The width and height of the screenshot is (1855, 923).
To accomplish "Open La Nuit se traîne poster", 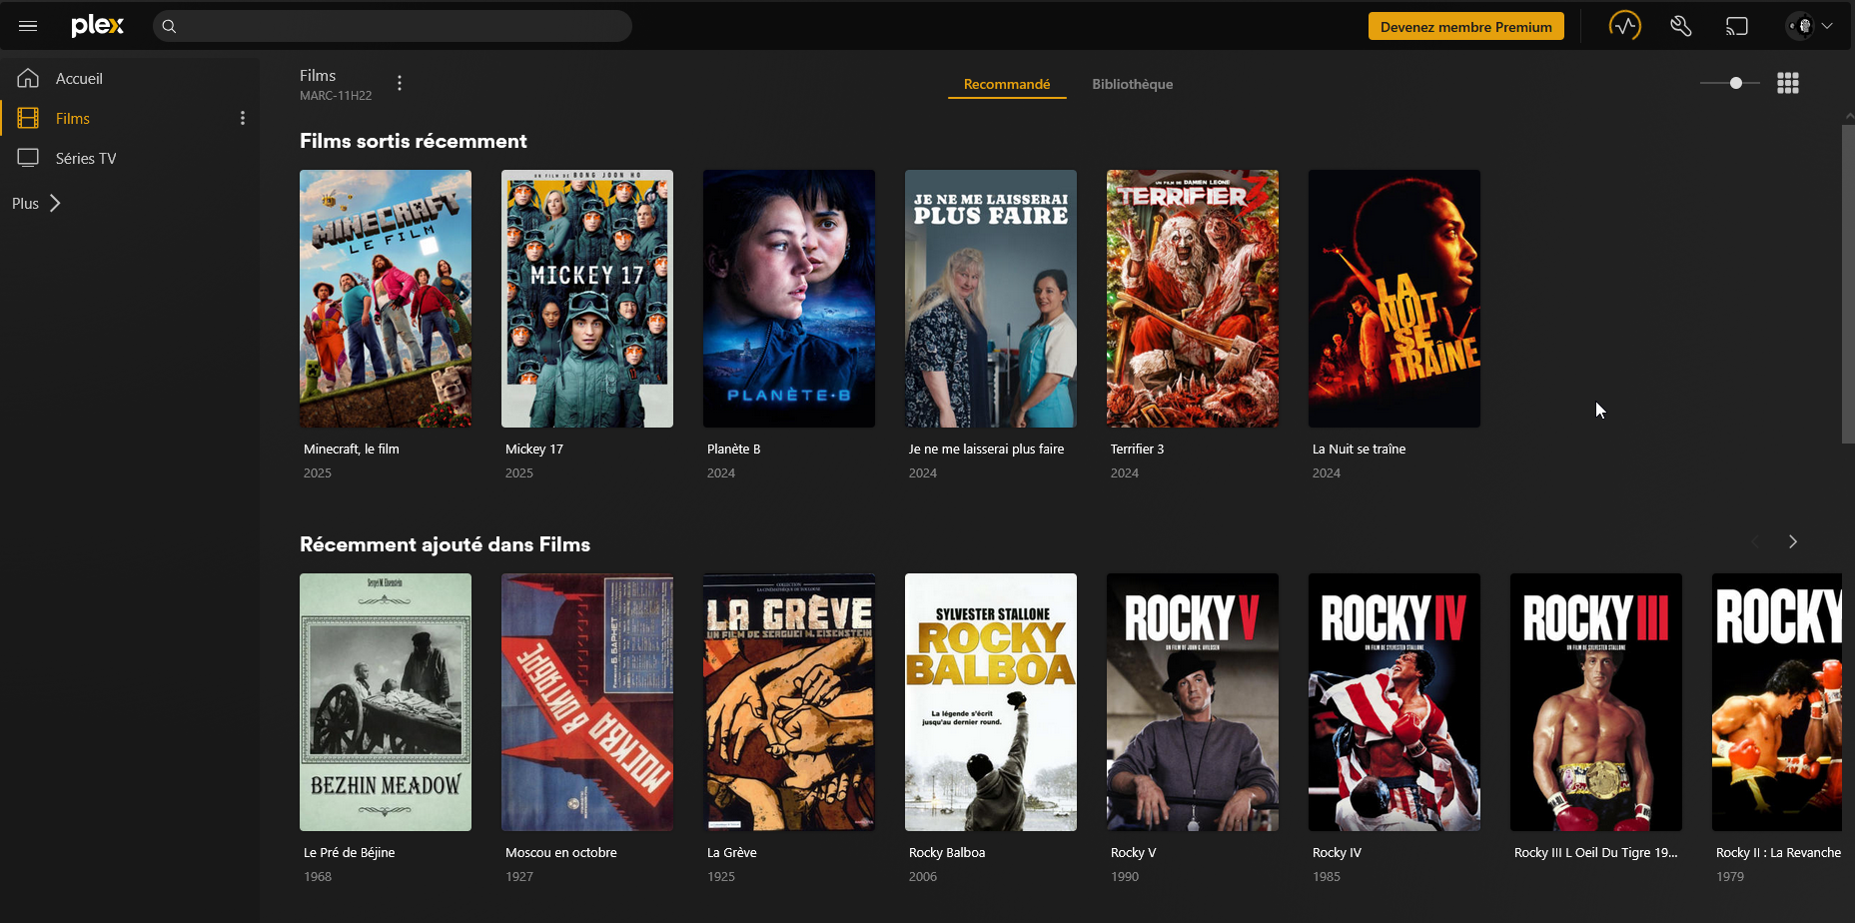I will [1394, 299].
